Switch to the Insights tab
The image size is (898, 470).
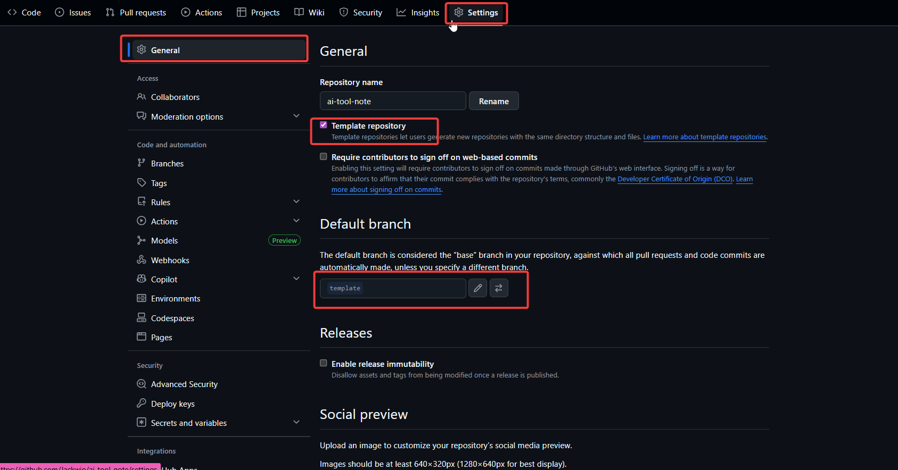(x=418, y=12)
